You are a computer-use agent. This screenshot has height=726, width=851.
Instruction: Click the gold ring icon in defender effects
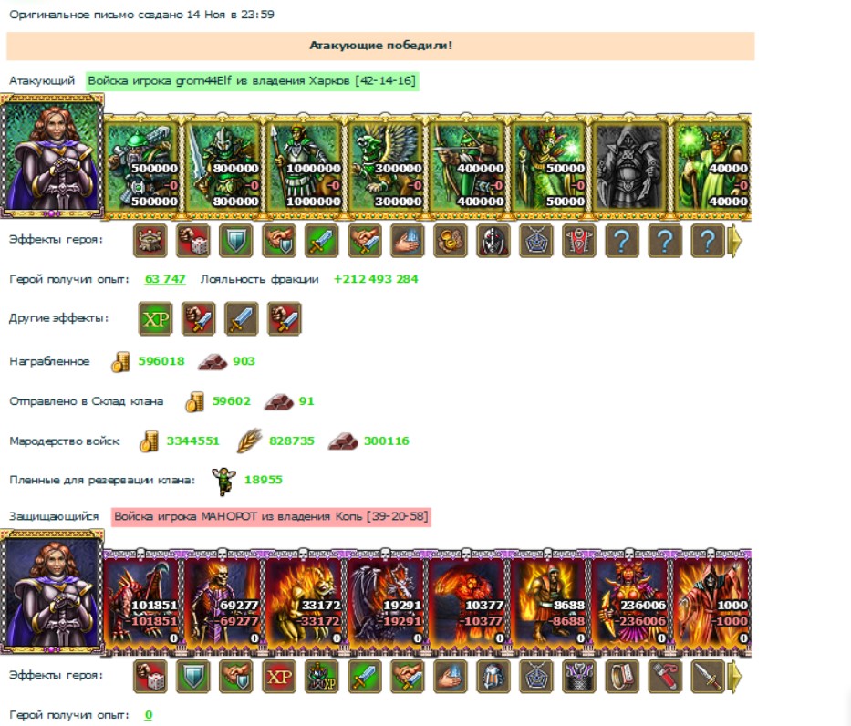(622, 677)
